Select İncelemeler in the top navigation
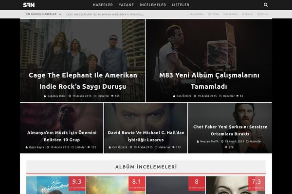 (x=153, y=5)
